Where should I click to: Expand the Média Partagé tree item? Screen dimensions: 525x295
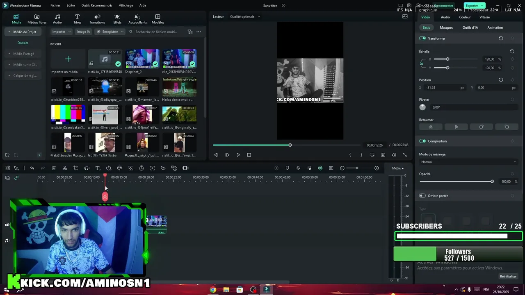point(9,54)
